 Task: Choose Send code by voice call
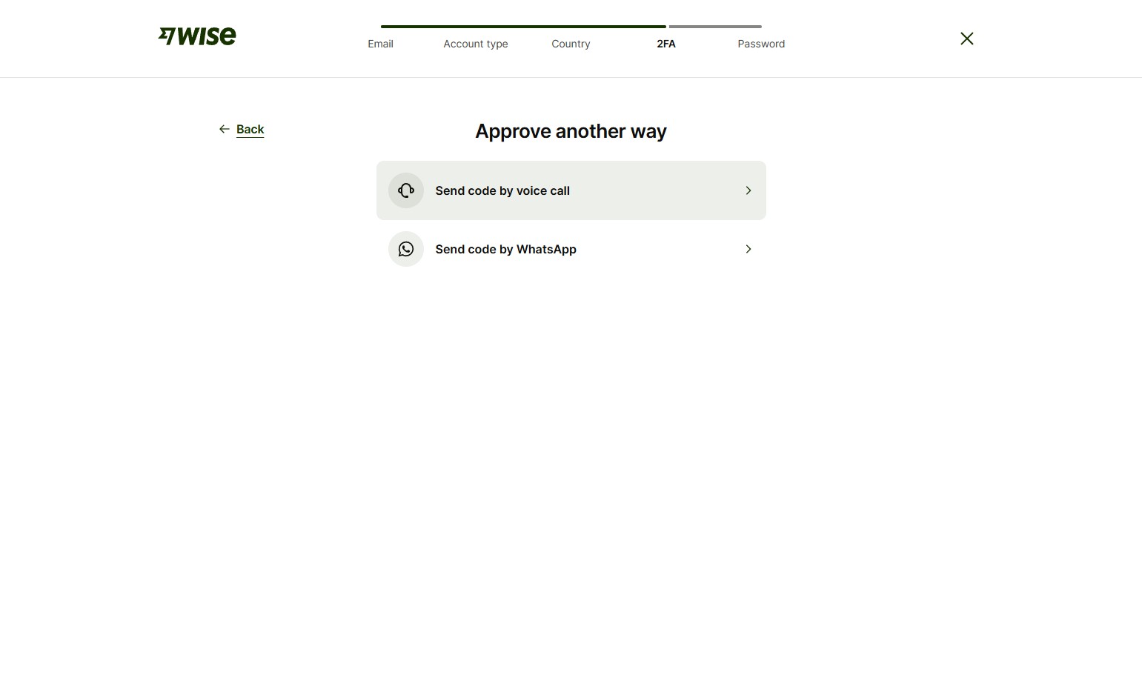[x=571, y=190]
